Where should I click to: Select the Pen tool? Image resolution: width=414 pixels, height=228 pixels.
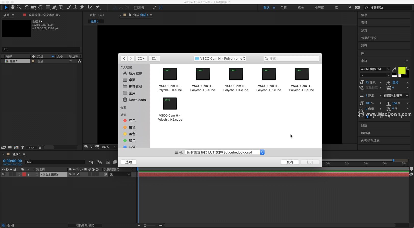coord(54,7)
